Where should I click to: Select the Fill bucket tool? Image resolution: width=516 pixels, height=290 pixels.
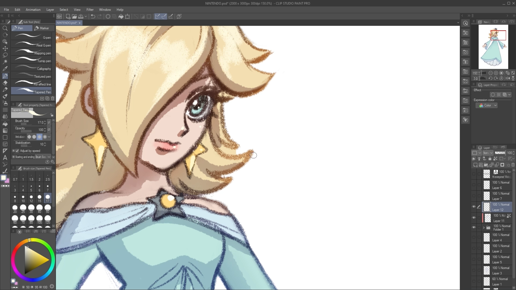coord(5,124)
